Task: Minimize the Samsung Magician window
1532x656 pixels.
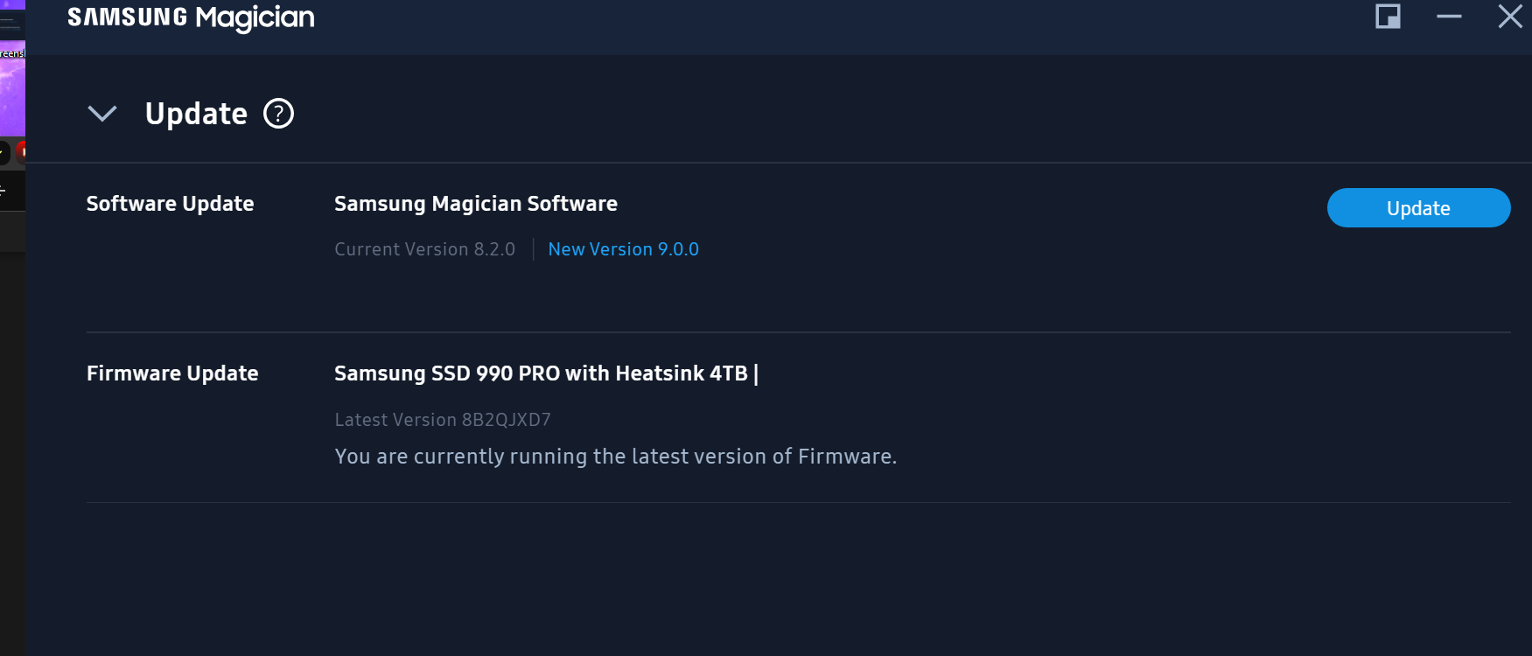Action: click(x=1449, y=17)
